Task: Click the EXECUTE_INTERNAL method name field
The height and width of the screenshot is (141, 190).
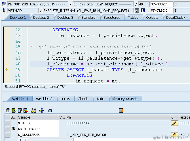Action: (88, 11)
